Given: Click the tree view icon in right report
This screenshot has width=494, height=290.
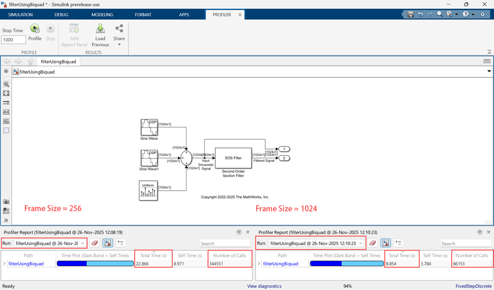Looking at the screenshot, I should coord(399,243).
